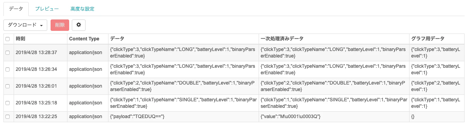
Task: Select timestamp 2019/4/28 13:26:01
Action: (x=36, y=86)
